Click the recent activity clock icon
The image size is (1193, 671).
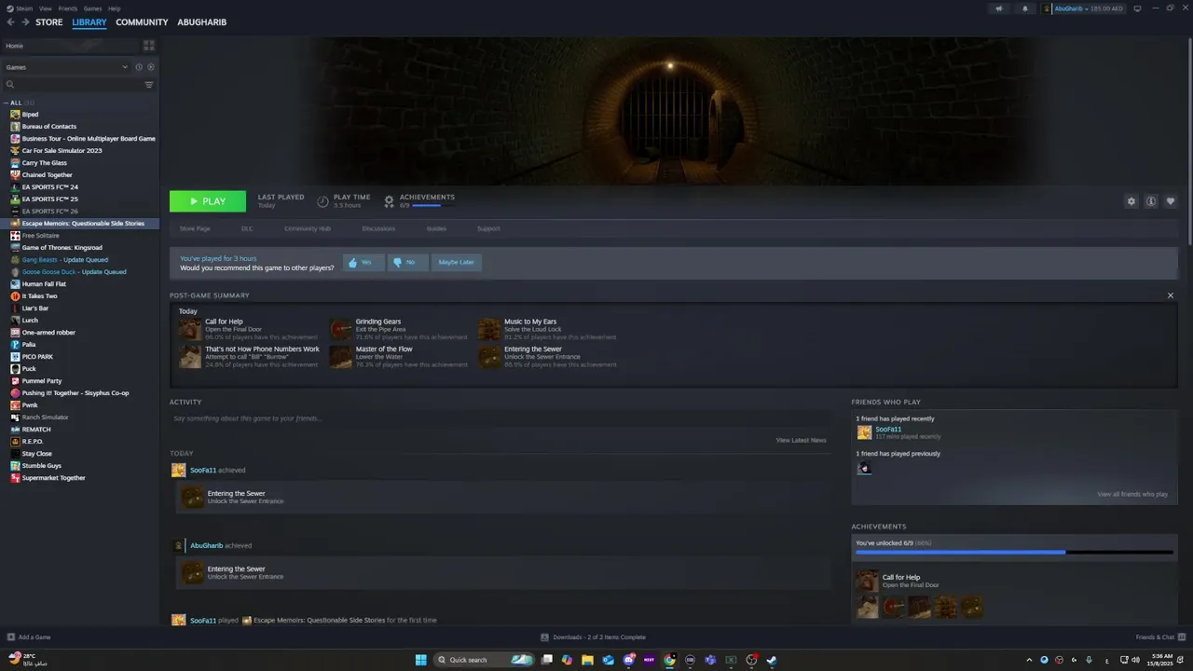point(138,67)
